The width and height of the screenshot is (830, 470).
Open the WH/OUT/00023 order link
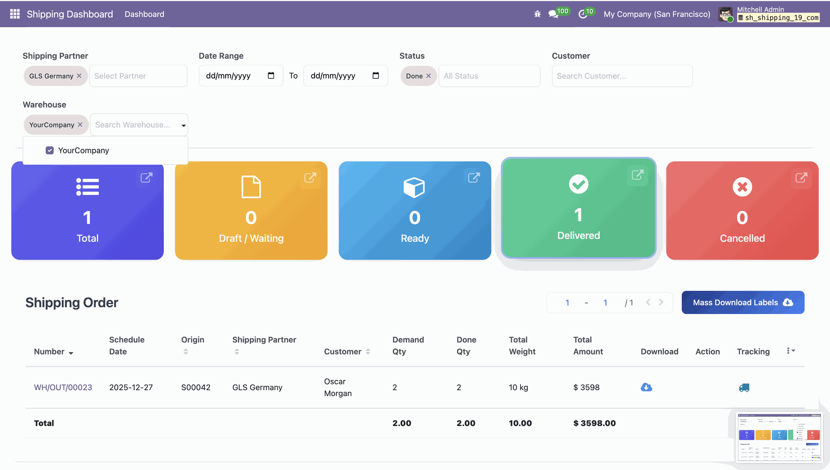pyautogui.click(x=63, y=387)
